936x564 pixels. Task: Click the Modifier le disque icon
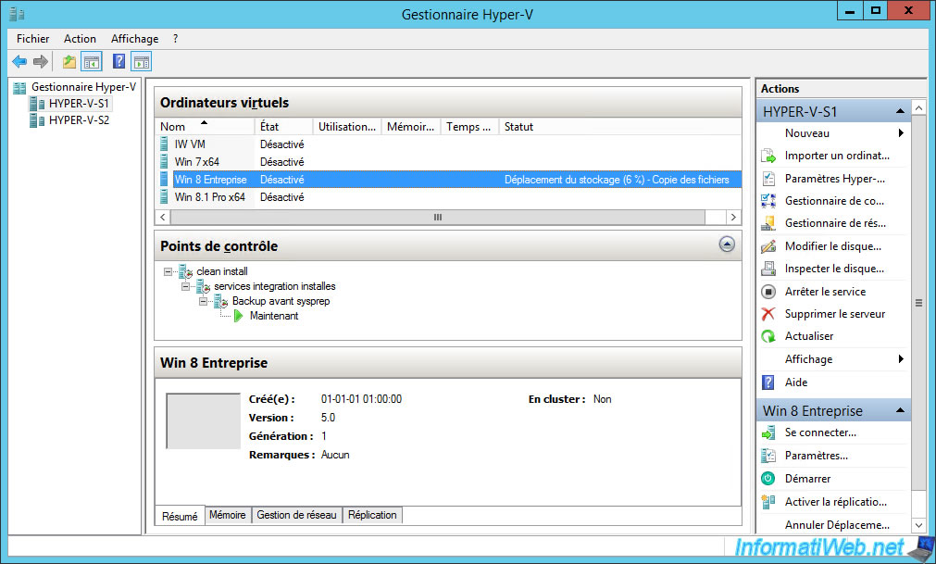click(x=768, y=246)
